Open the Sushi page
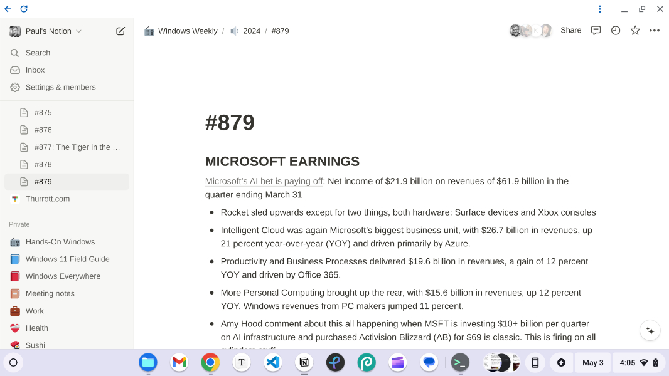Image resolution: width=669 pixels, height=376 pixels. [67, 344]
